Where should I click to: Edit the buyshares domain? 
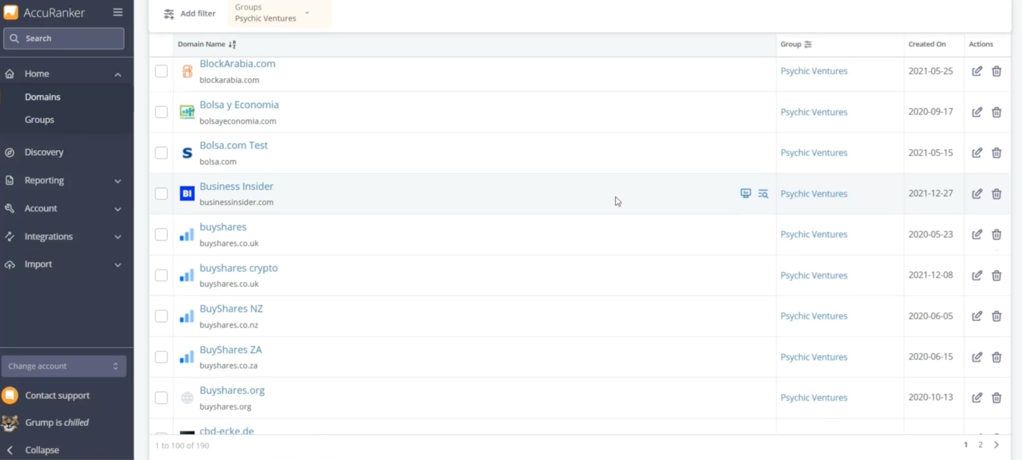point(977,234)
